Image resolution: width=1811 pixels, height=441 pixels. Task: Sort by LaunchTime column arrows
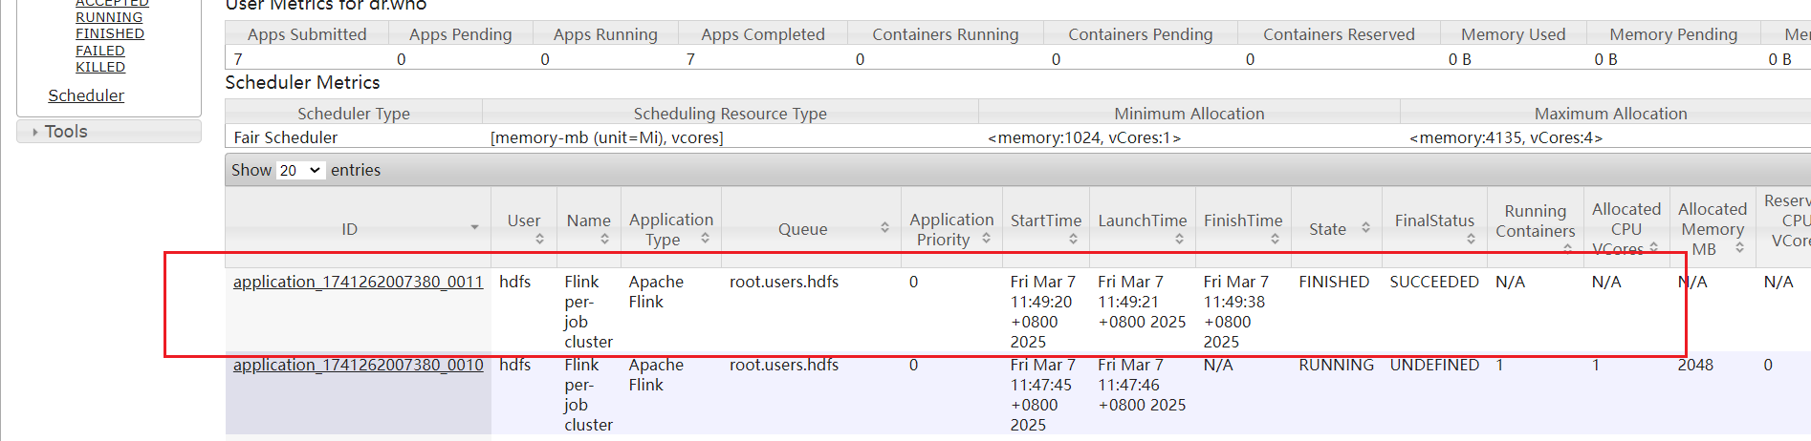[x=1179, y=239]
